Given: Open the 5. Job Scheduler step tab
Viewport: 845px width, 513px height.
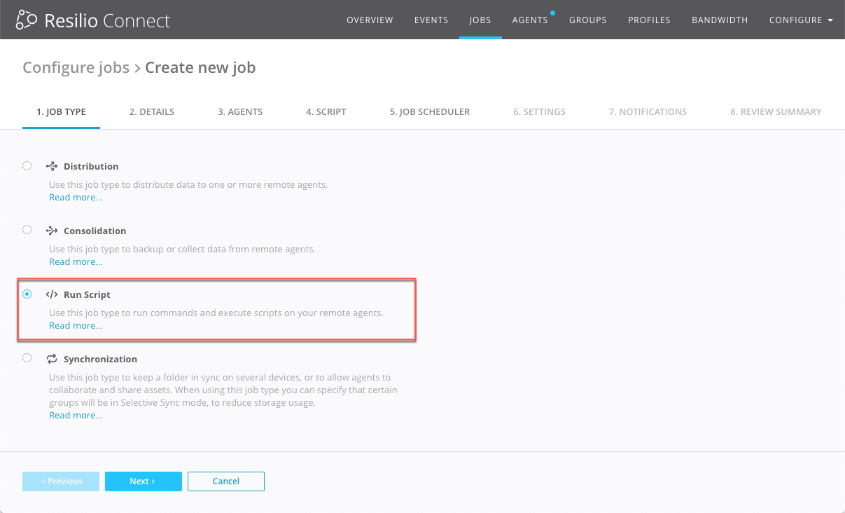Looking at the screenshot, I should (429, 111).
